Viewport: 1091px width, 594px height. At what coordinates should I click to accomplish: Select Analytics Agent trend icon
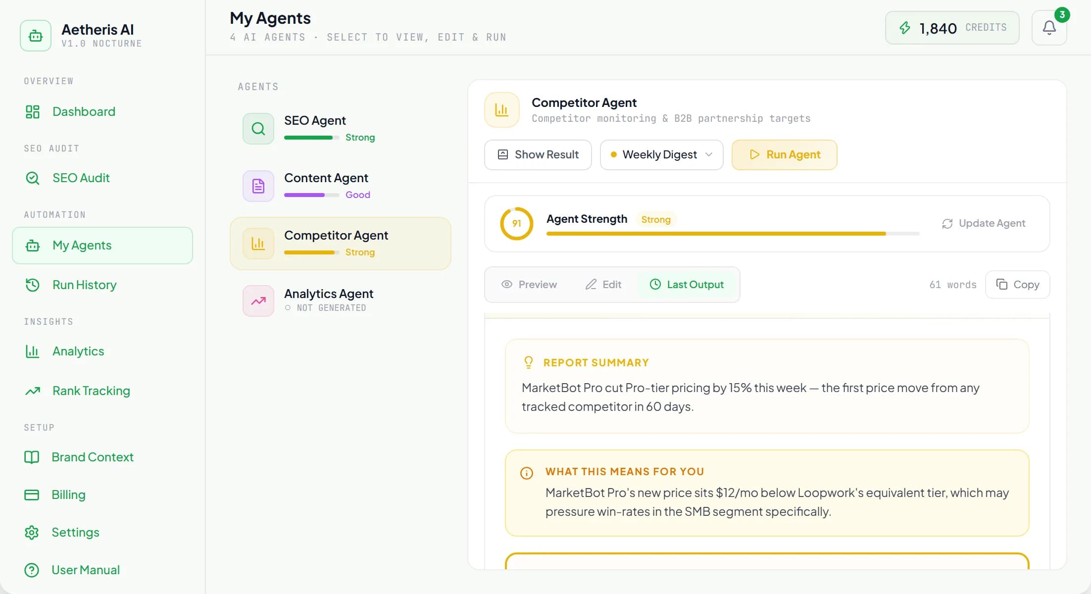click(x=258, y=301)
